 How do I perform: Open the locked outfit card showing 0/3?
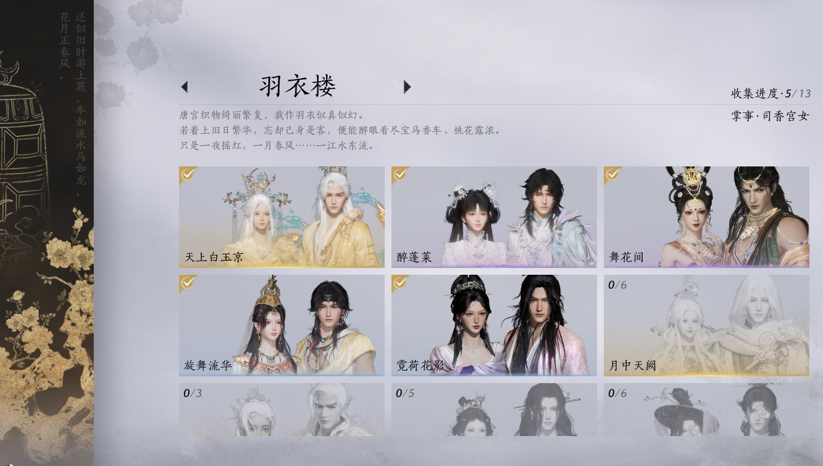coord(282,410)
